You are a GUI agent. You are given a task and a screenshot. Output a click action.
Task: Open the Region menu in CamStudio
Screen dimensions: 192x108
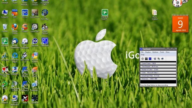(148, 52)
